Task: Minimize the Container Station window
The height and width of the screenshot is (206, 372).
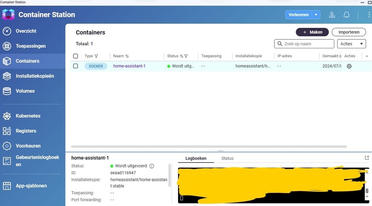Action: pyautogui.click(x=362, y=2)
